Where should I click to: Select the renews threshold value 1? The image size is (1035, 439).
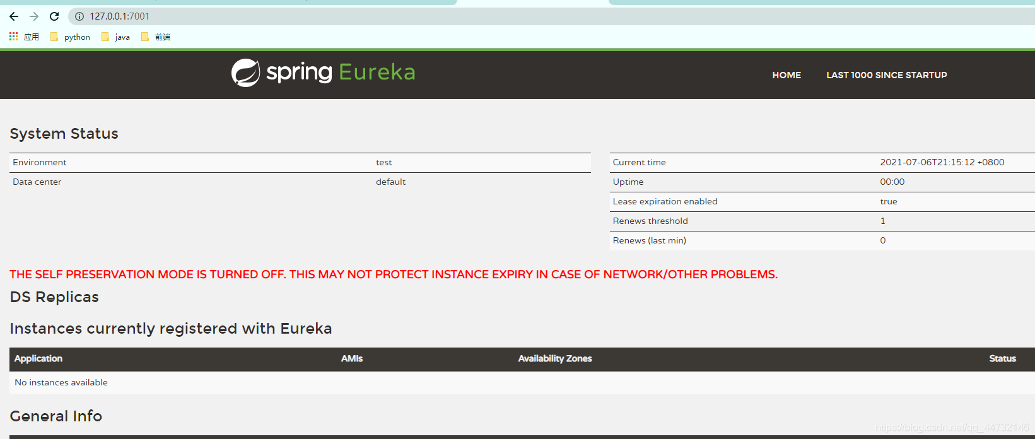tap(883, 221)
